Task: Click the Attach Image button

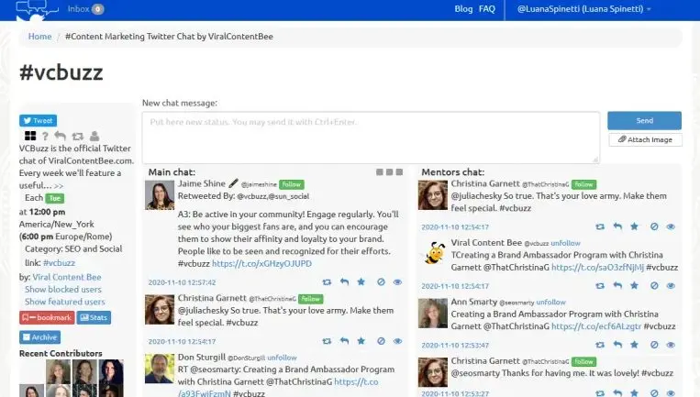Action: point(645,139)
